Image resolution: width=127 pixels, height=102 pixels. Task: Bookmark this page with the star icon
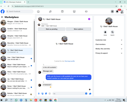[116, 6]
